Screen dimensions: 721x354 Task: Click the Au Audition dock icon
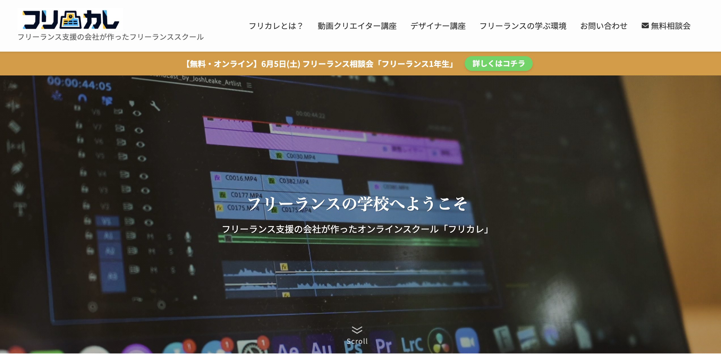[x=321, y=347]
